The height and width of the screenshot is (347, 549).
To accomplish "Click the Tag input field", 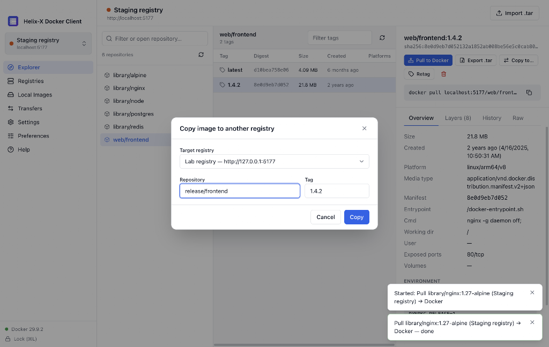I will [337, 191].
